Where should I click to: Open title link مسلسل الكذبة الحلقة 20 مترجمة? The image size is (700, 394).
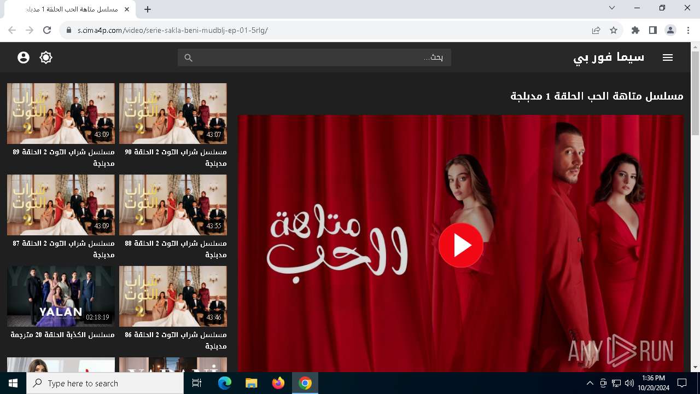[63, 335]
